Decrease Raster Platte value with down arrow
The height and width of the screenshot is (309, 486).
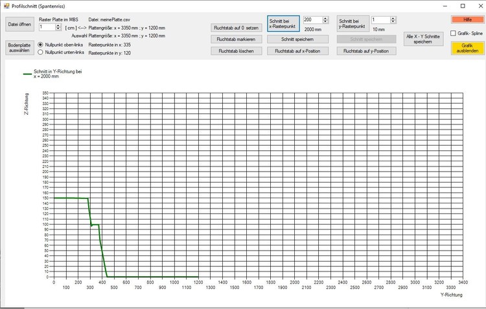click(x=58, y=30)
